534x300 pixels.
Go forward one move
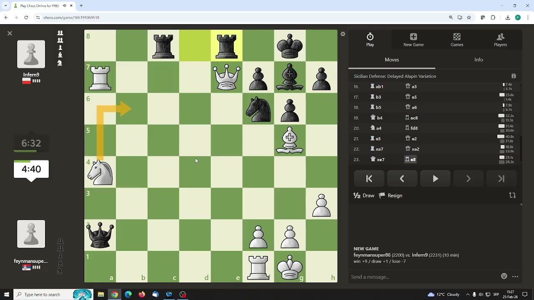[468, 179]
